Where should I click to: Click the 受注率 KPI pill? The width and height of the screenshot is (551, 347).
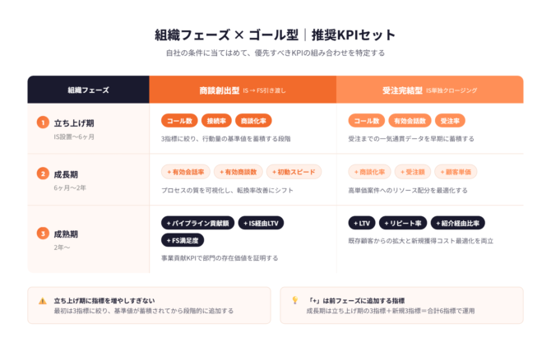click(451, 120)
